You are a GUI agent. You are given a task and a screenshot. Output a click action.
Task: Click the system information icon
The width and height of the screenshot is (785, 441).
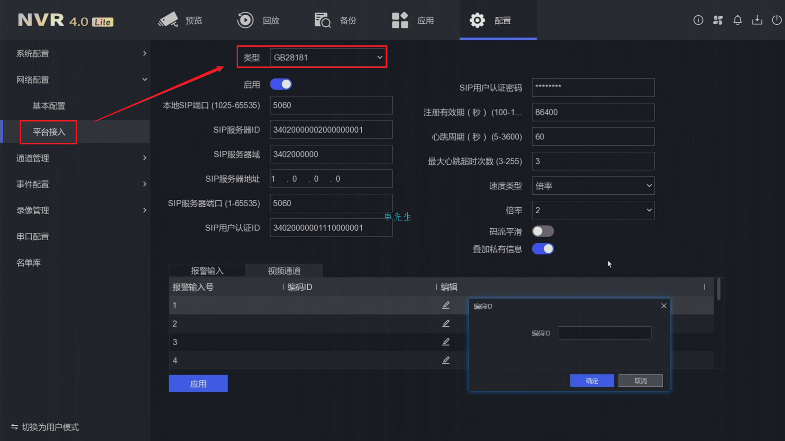pyautogui.click(x=698, y=20)
